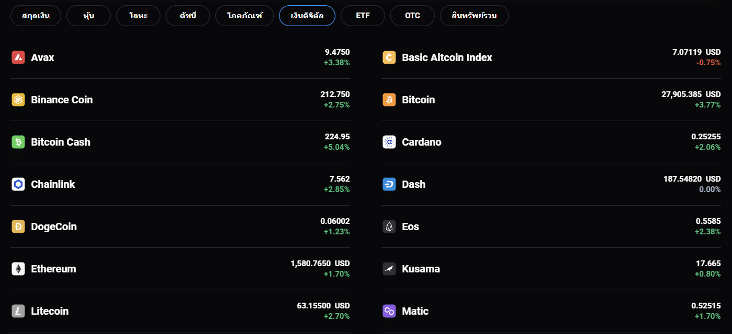Click the Bitcoin orange icon
Viewport: 732px width, 334px height.
point(389,100)
